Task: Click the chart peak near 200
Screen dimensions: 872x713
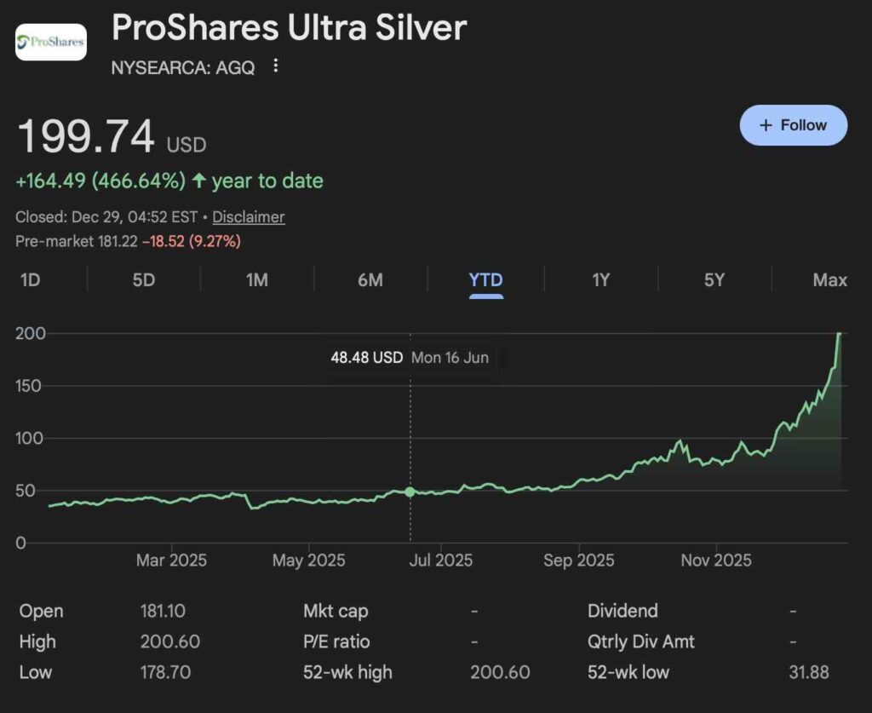Action: pos(839,335)
